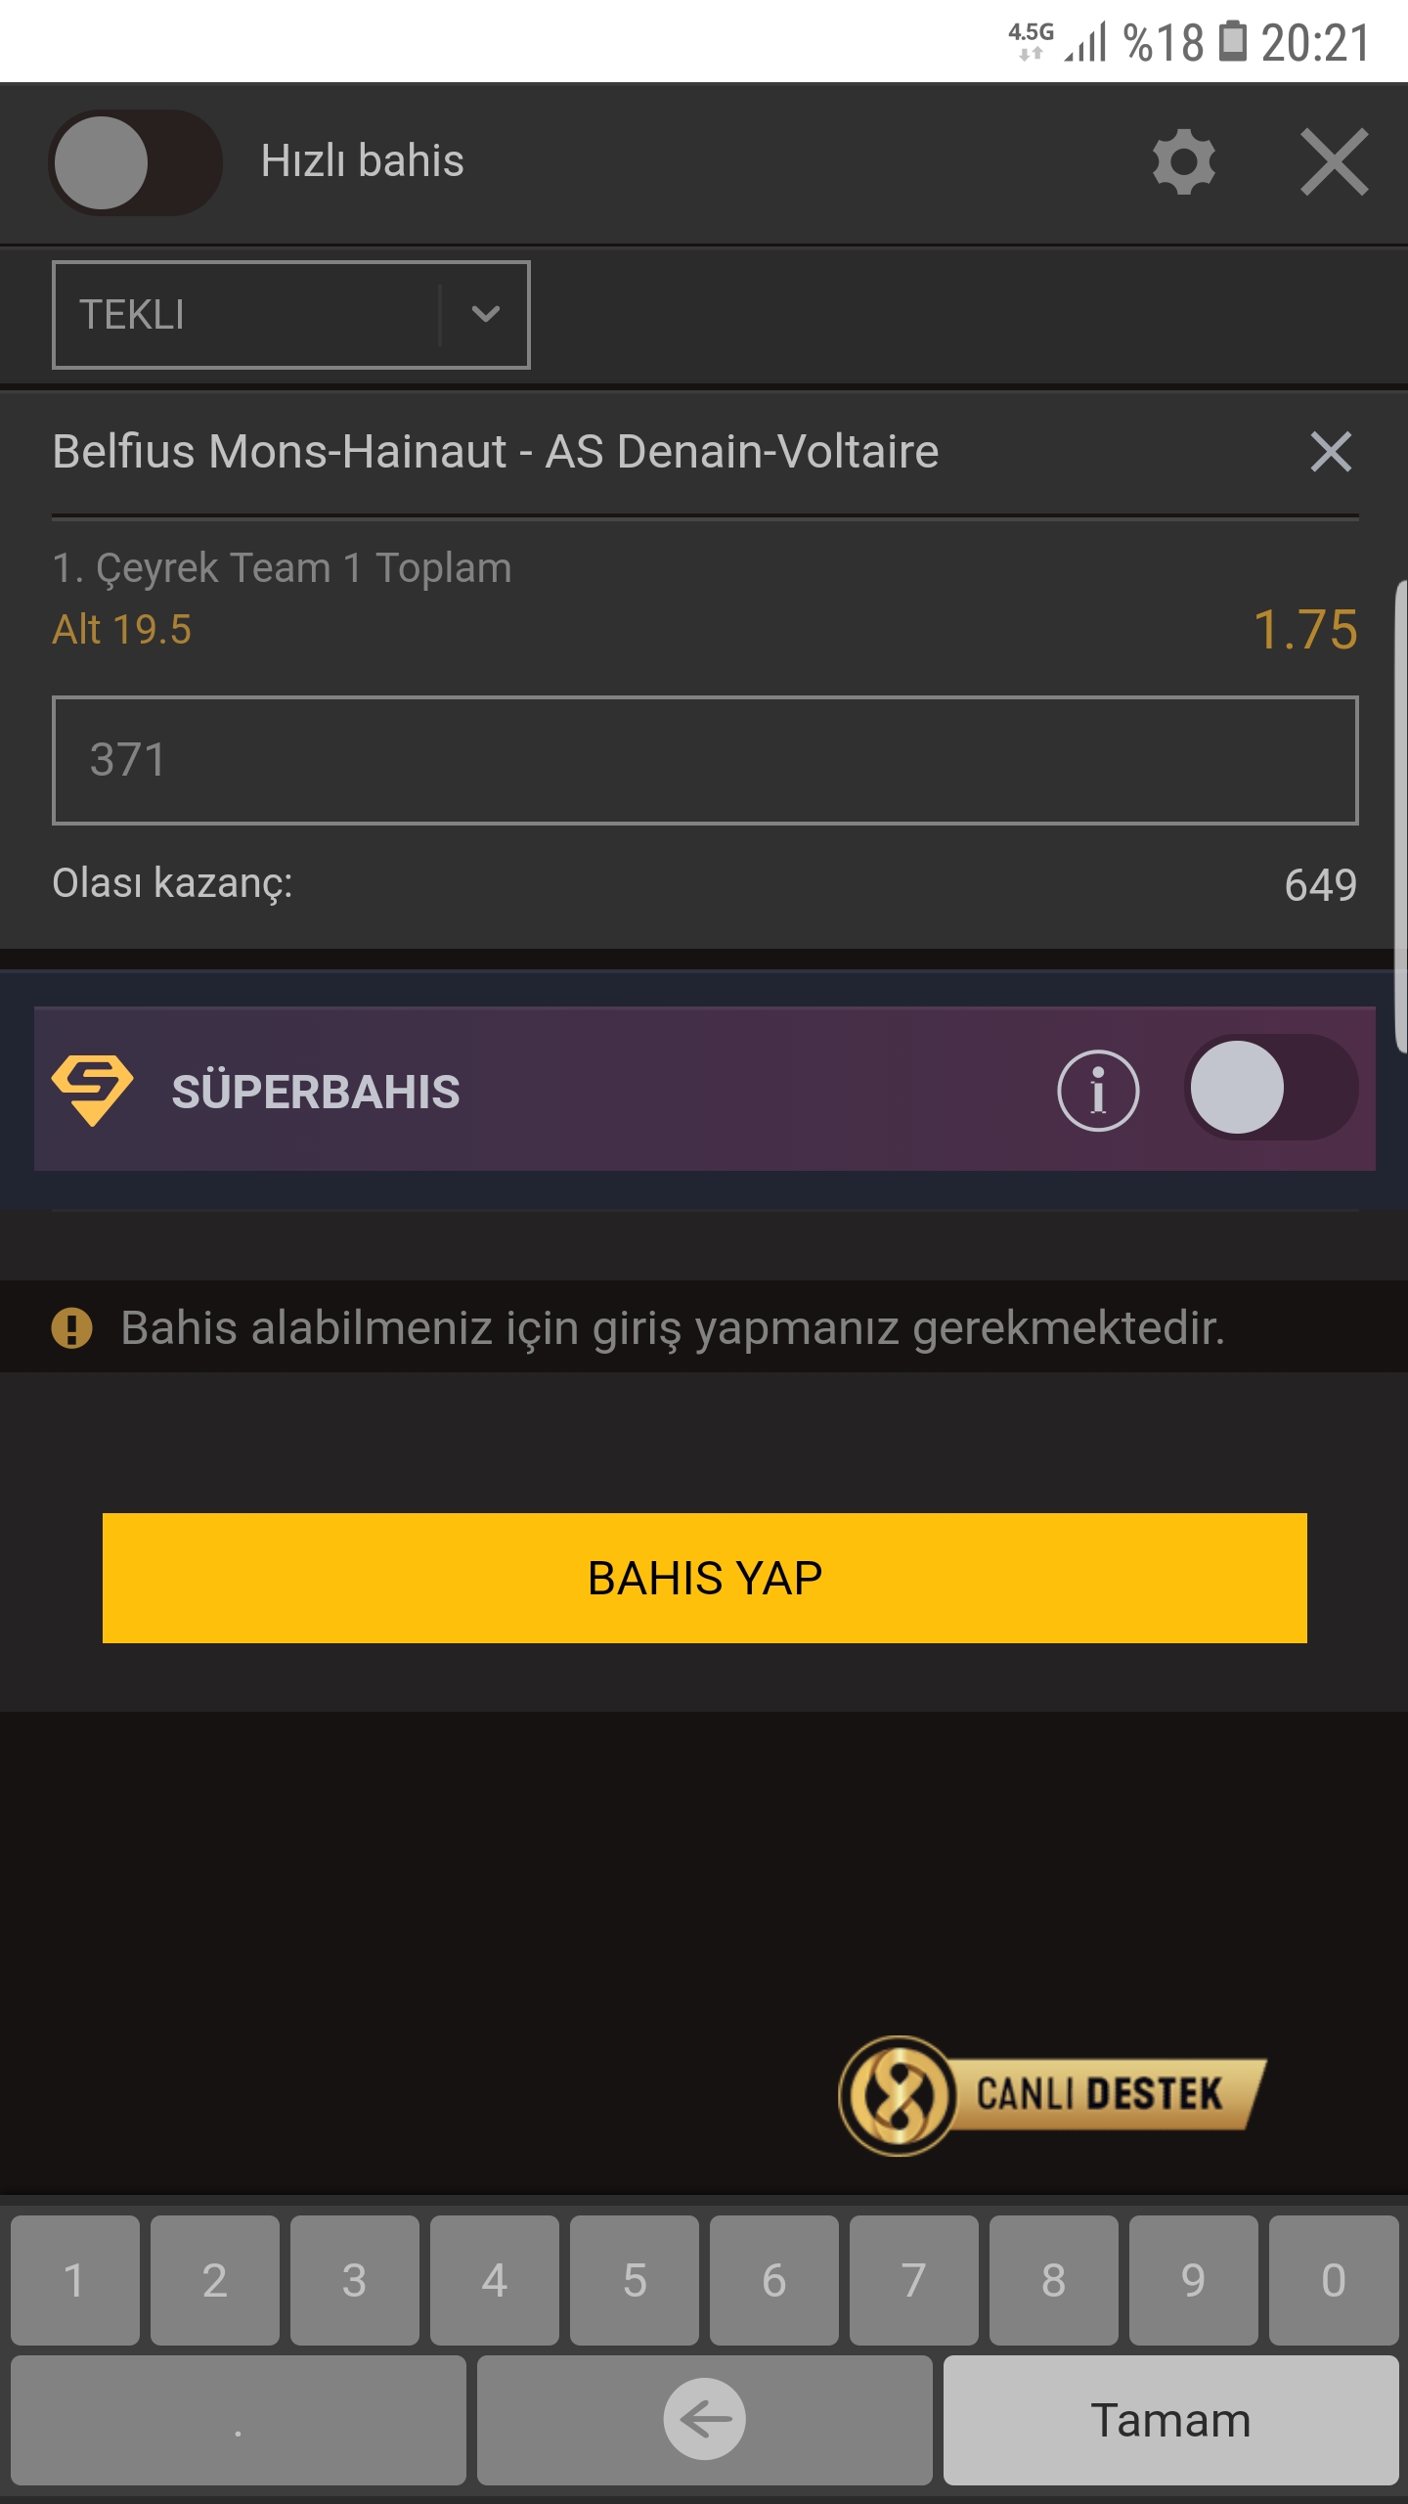Select the 1.75 odds value
1408x2504 pixels.
[1305, 629]
